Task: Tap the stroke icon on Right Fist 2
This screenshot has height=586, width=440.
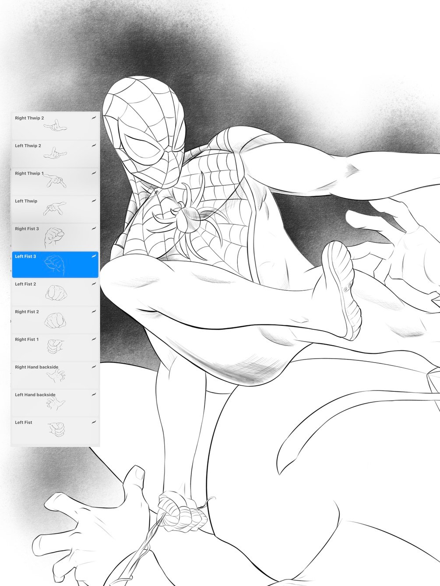Action: [94, 312]
